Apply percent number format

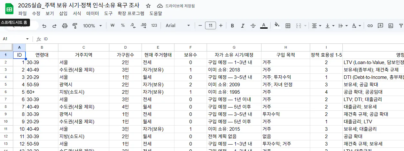123,25
